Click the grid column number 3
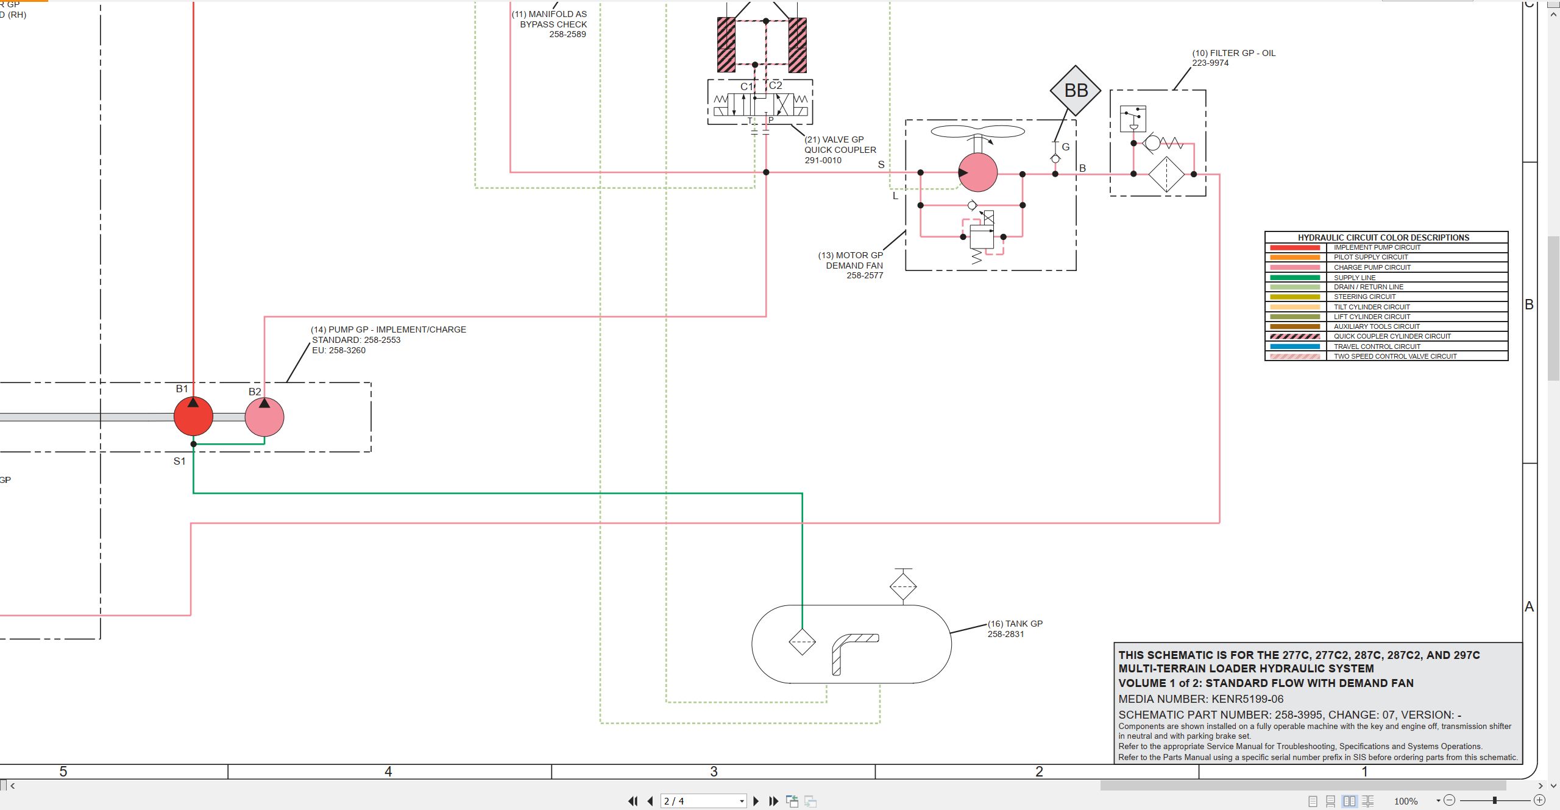 click(714, 772)
